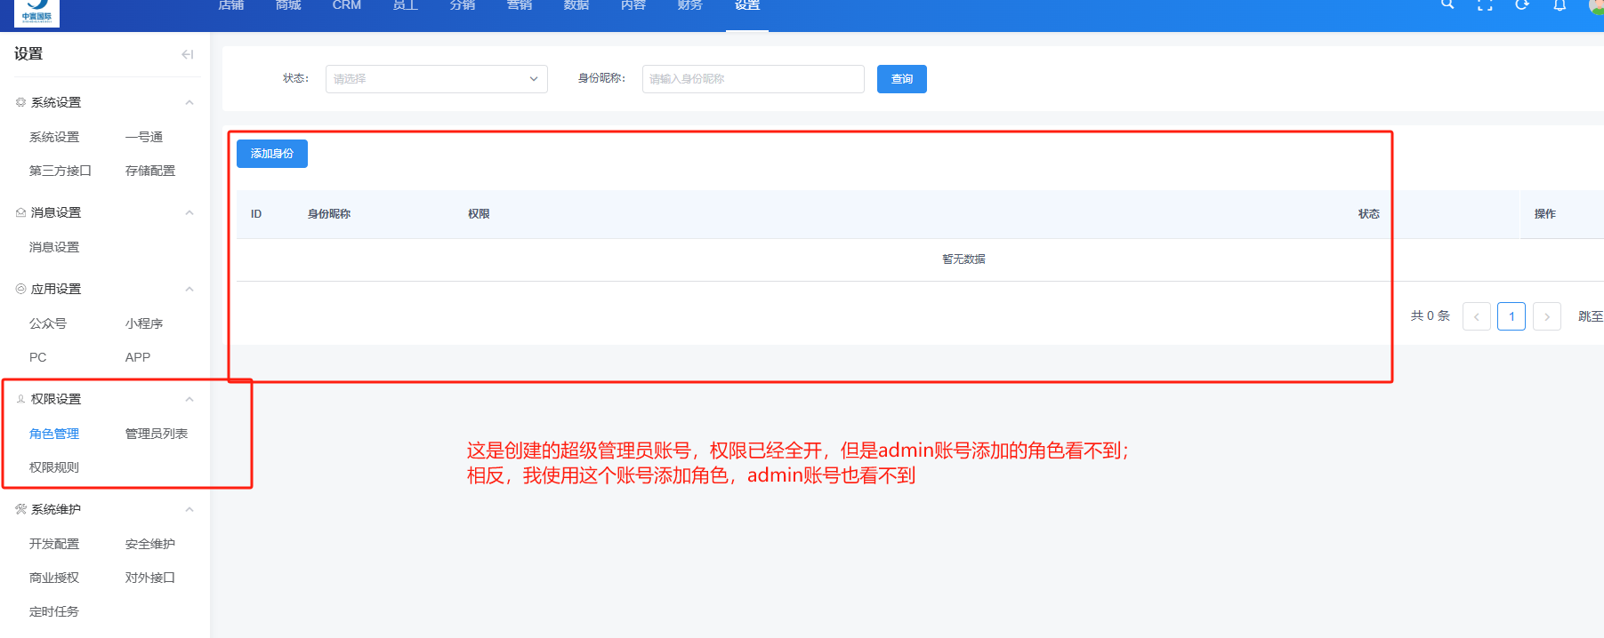
Task: Open the 公众号 menu item
Action: click(x=48, y=323)
